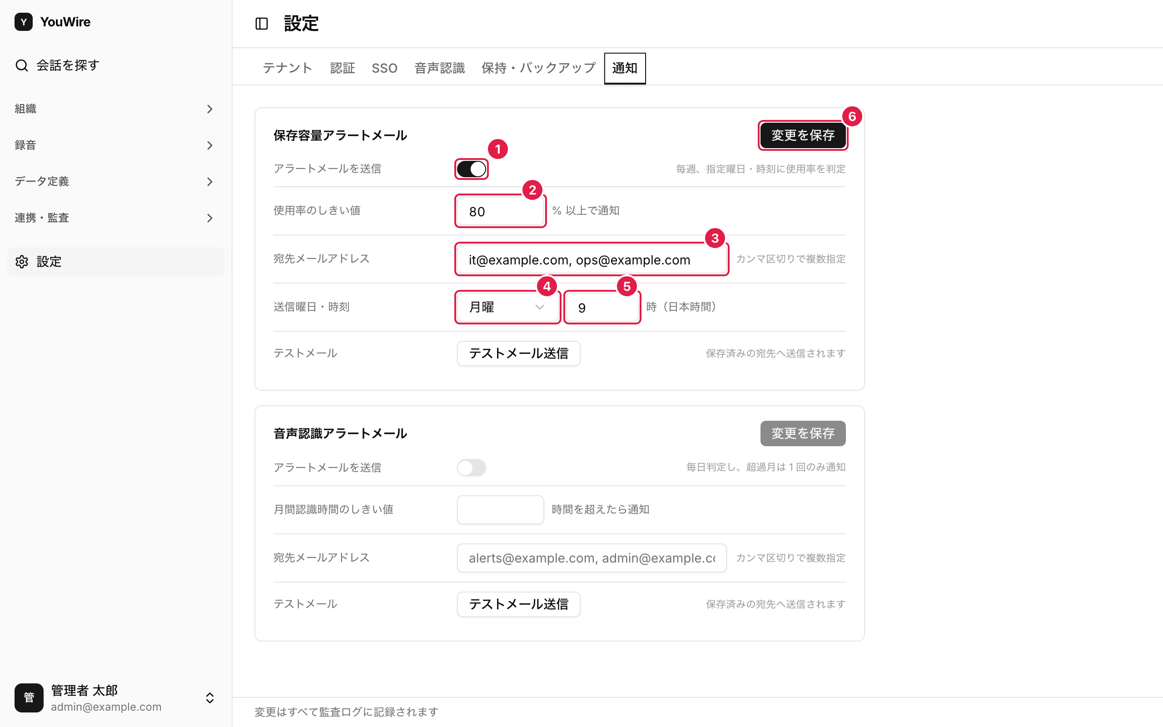The height and width of the screenshot is (727, 1163).
Task: Click the 毎日判定し、超過月は１回のみ通知 hint
Action: click(765, 467)
